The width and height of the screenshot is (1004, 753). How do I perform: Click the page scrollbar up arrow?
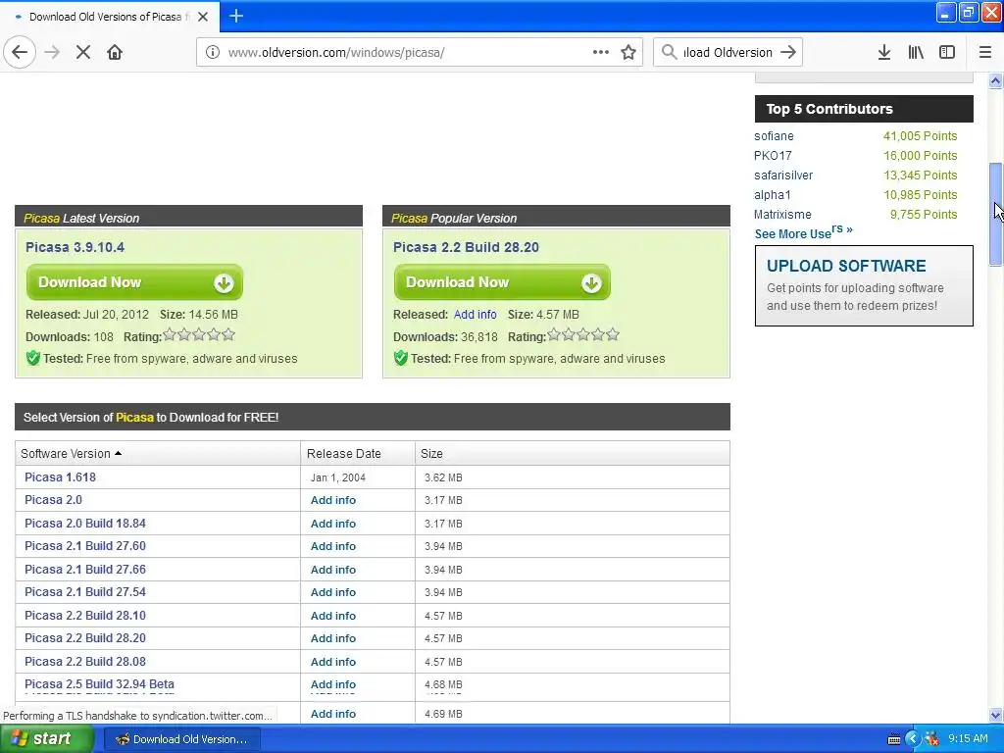pos(995,80)
